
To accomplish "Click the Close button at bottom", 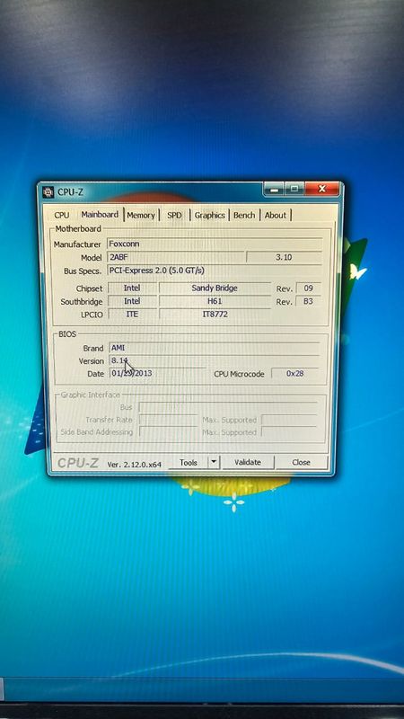I will [x=301, y=462].
